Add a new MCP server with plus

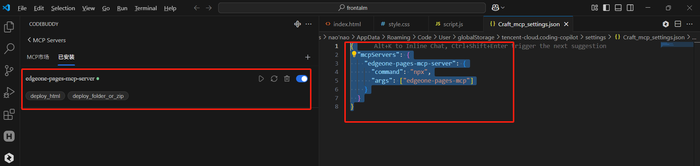[308, 57]
